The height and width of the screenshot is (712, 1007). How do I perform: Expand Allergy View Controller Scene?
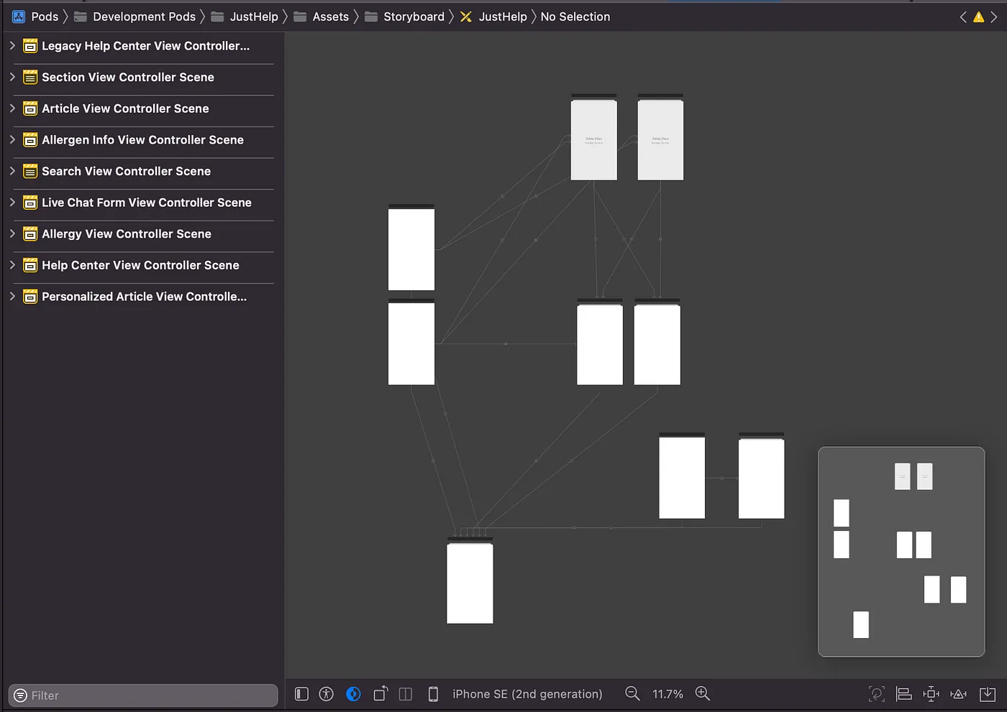click(12, 234)
